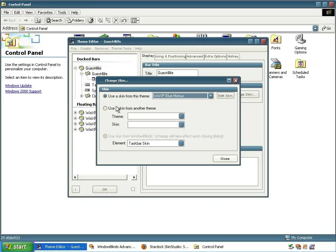Select Use a skin from this theme
This screenshot has height=252, width=336.
(x=105, y=96)
